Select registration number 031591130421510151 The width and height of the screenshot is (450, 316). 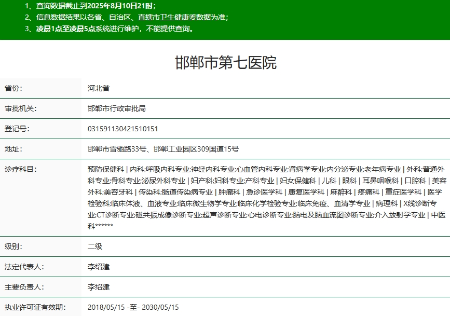[123, 129]
